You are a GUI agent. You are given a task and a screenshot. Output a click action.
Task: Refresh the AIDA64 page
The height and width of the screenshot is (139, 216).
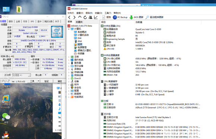tap(85, 18)
